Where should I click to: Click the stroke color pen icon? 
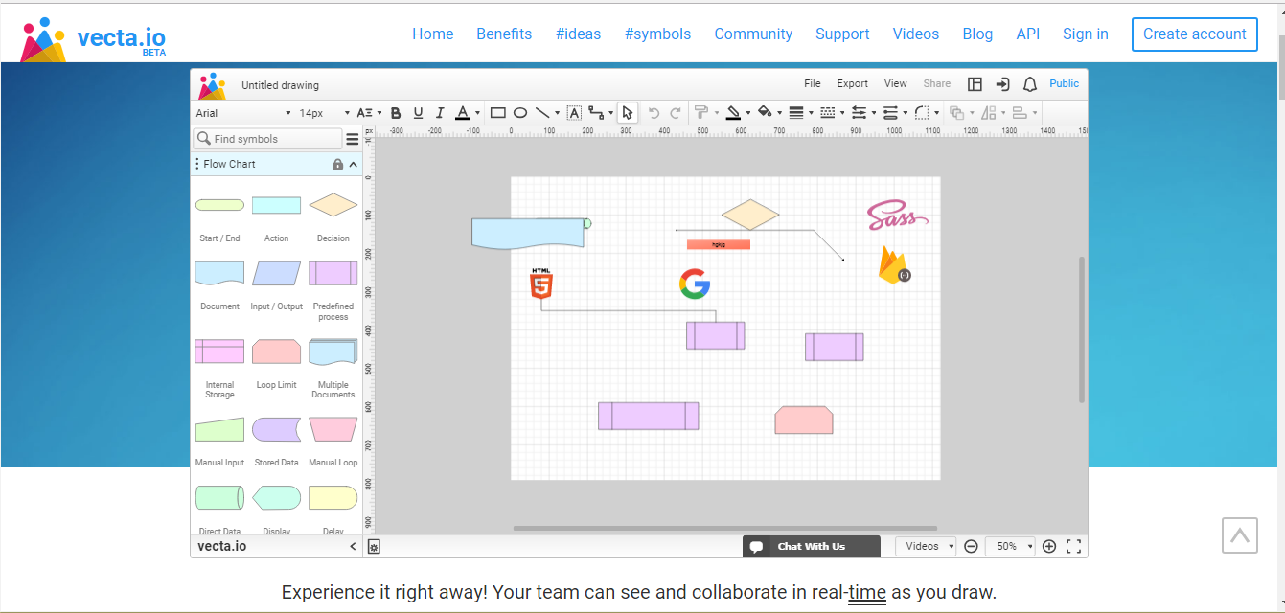733,113
